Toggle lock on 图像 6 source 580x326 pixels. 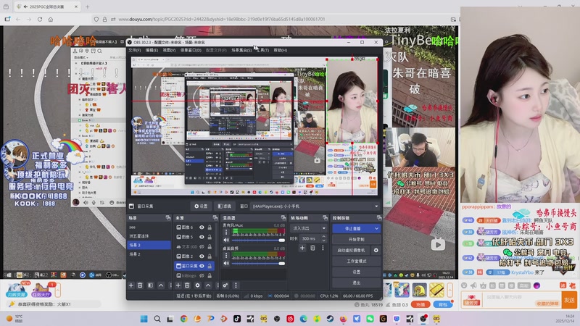pos(210,227)
